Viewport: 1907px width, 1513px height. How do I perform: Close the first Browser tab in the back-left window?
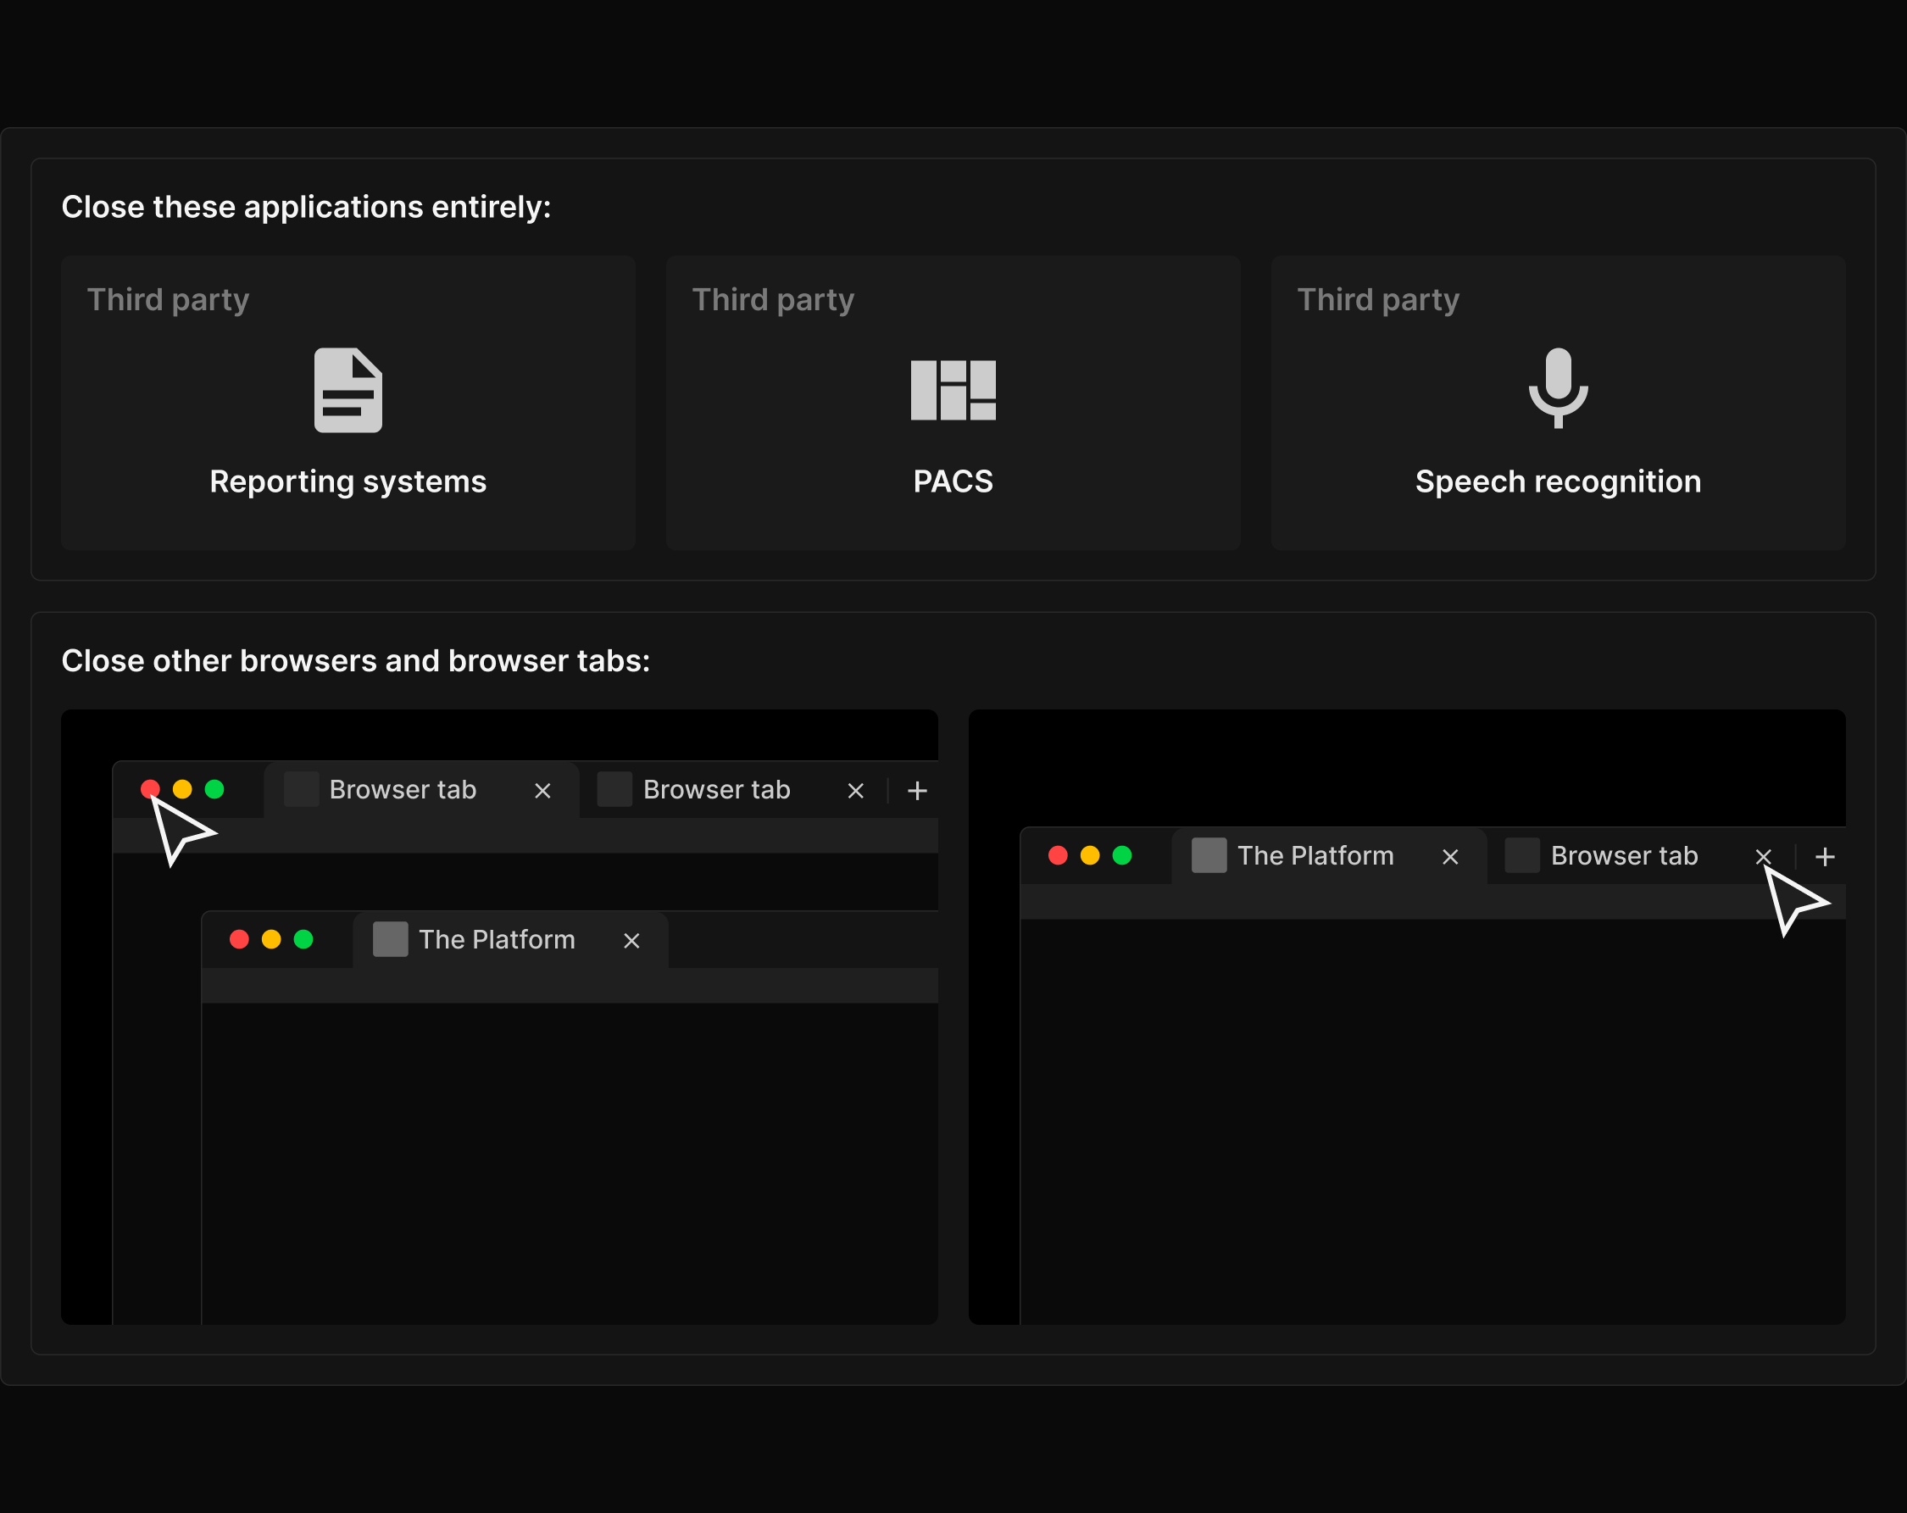pos(543,791)
